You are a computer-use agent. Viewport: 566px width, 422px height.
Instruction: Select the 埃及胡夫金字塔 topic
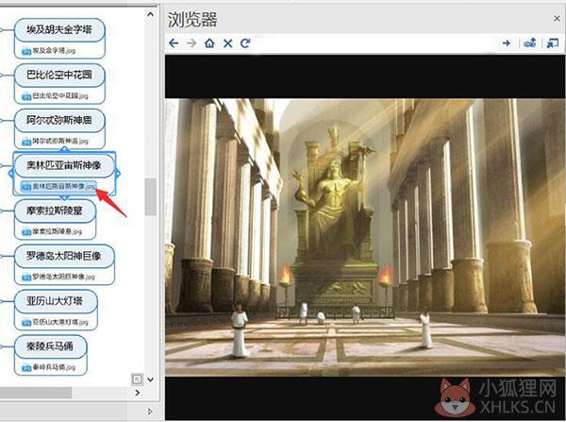coord(59,29)
